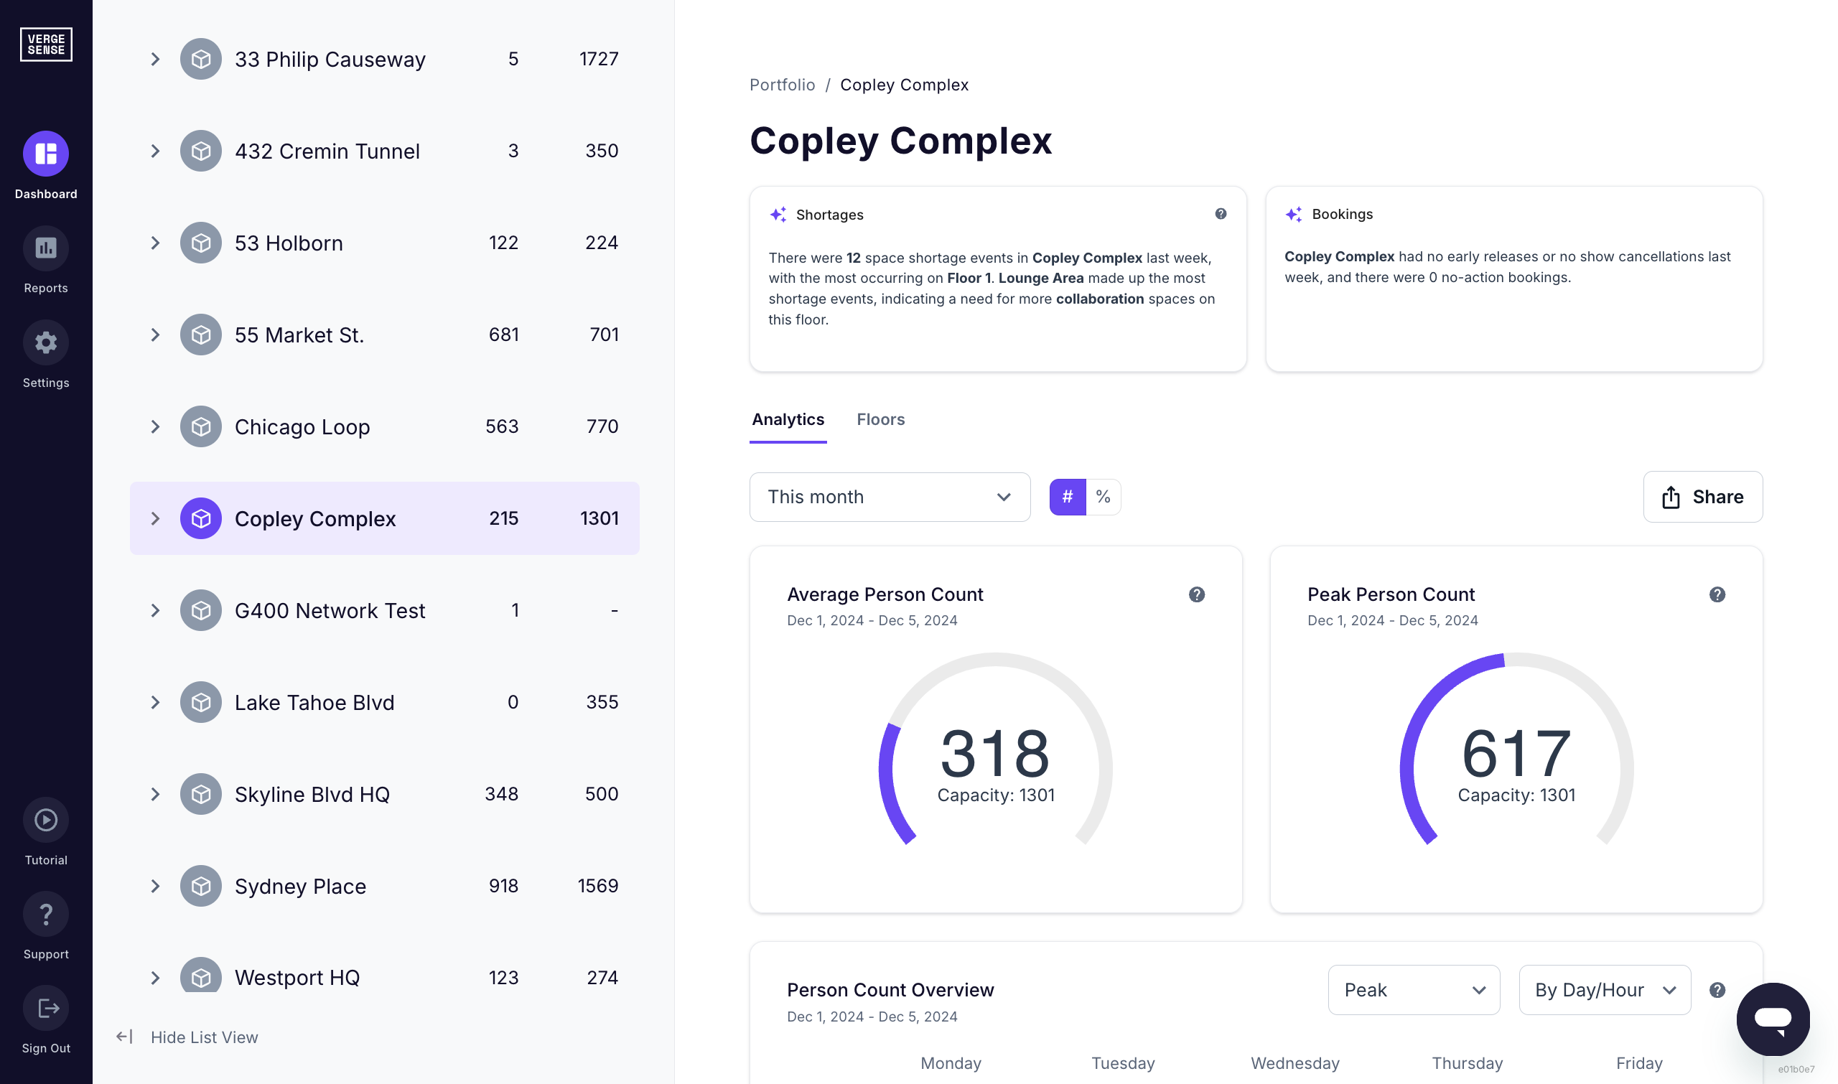Click Shortages card help icon
The height and width of the screenshot is (1084, 1838).
[x=1220, y=214]
